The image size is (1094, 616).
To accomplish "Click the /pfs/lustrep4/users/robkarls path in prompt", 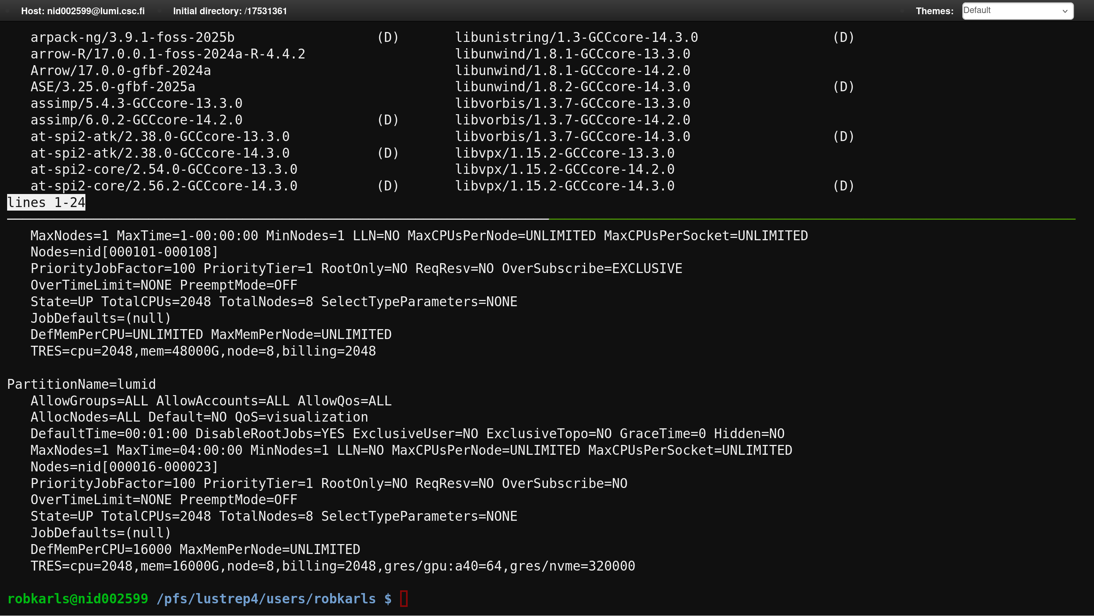I will (266, 599).
